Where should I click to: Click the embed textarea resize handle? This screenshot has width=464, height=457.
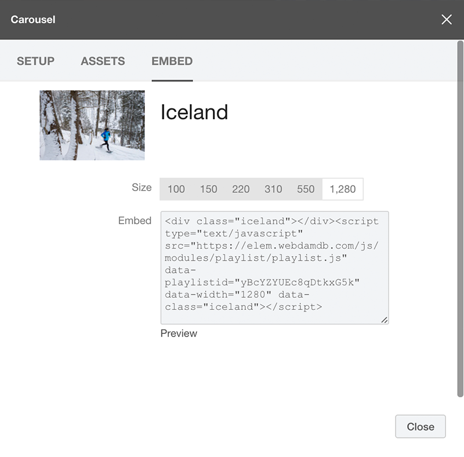[x=385, y=320]
